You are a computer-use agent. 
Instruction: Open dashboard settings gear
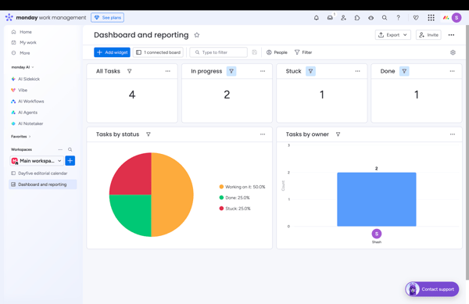coord(453,52)
